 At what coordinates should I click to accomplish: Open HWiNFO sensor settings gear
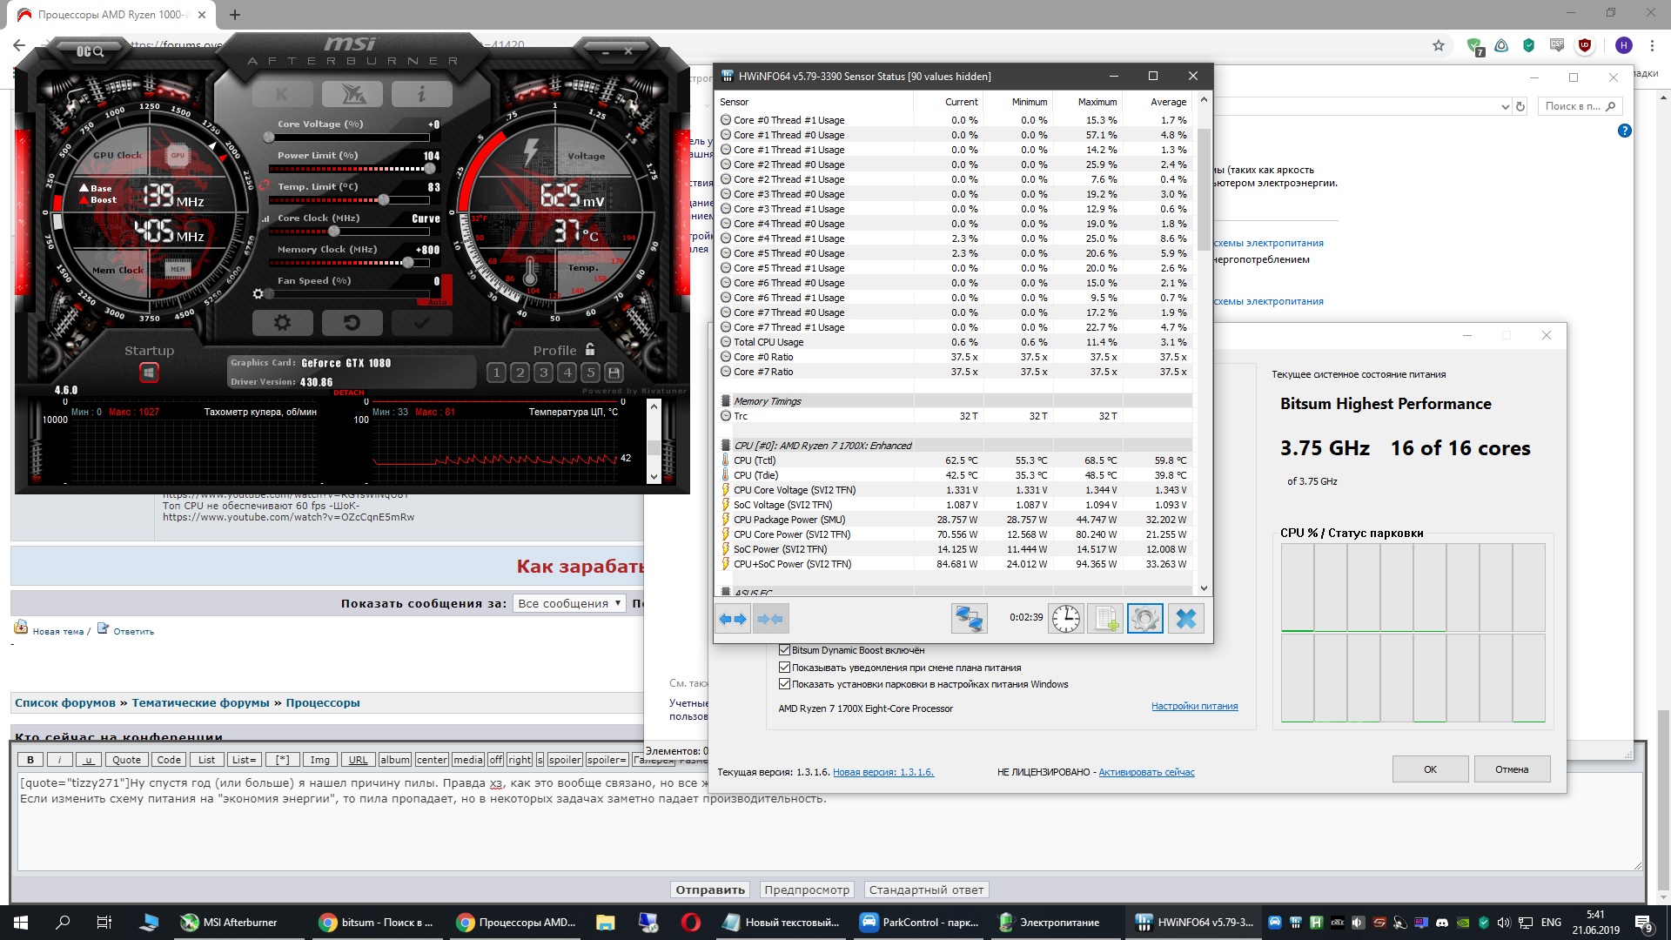pos(1144,619)
